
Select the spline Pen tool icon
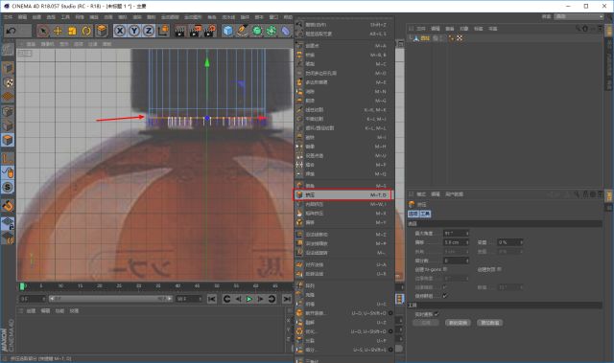pos(243,31)
